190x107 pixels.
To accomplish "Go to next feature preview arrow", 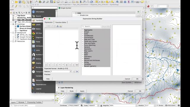I will [x=77, y=71].
